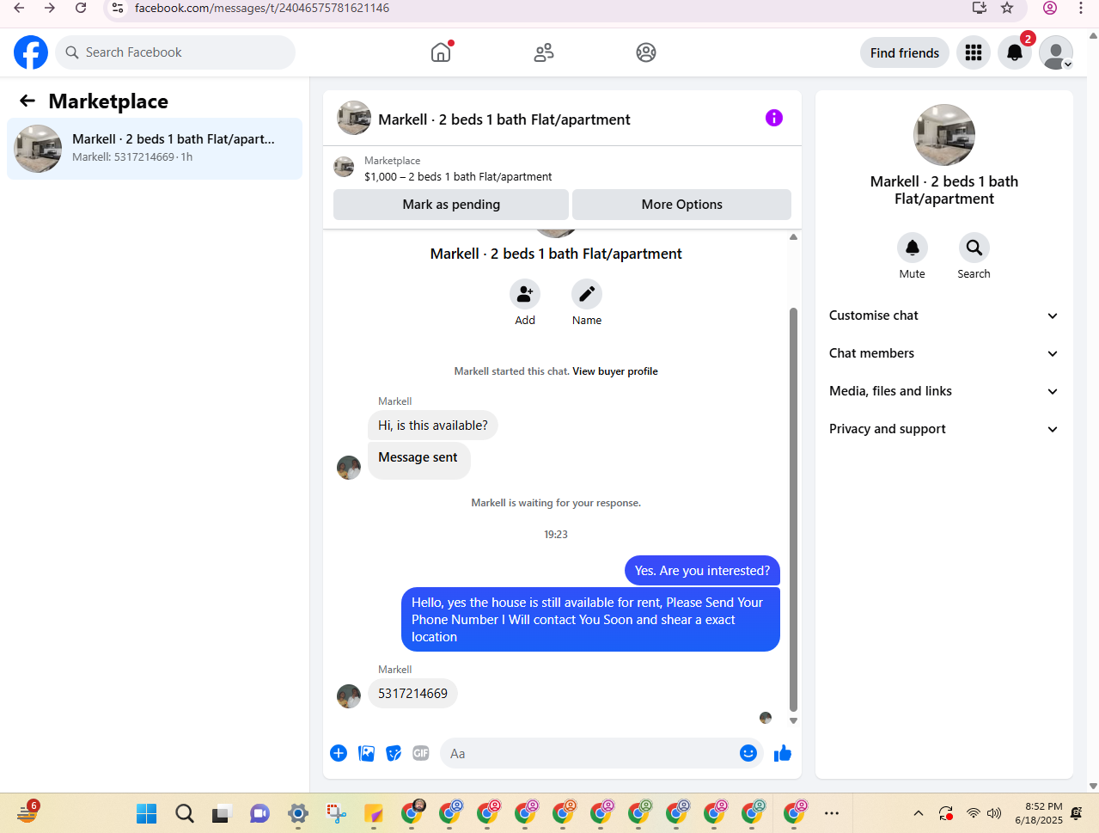Search in conversation
Viewport: 1099px width, 833px height.
[974, 248]
